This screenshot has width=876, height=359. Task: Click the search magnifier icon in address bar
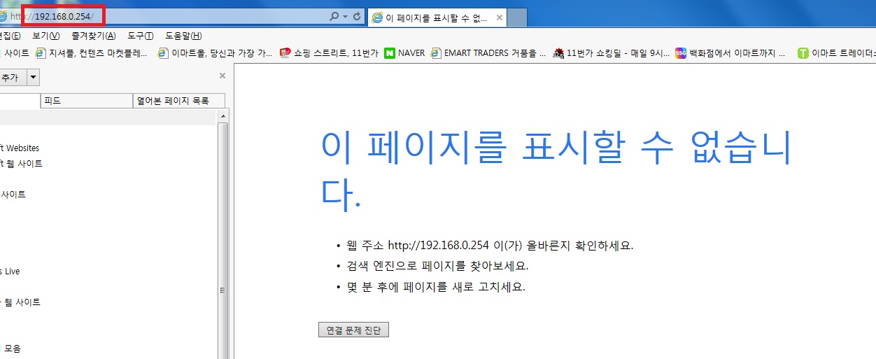tap(334, 16)
